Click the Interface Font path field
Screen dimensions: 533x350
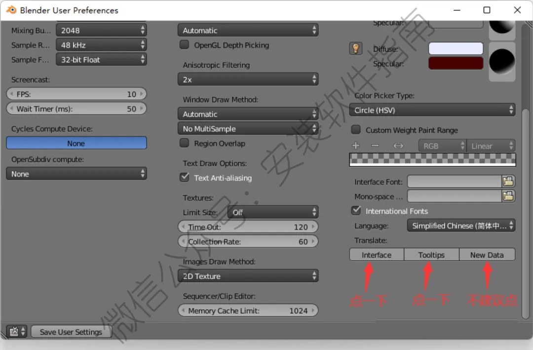pos(455,181)
